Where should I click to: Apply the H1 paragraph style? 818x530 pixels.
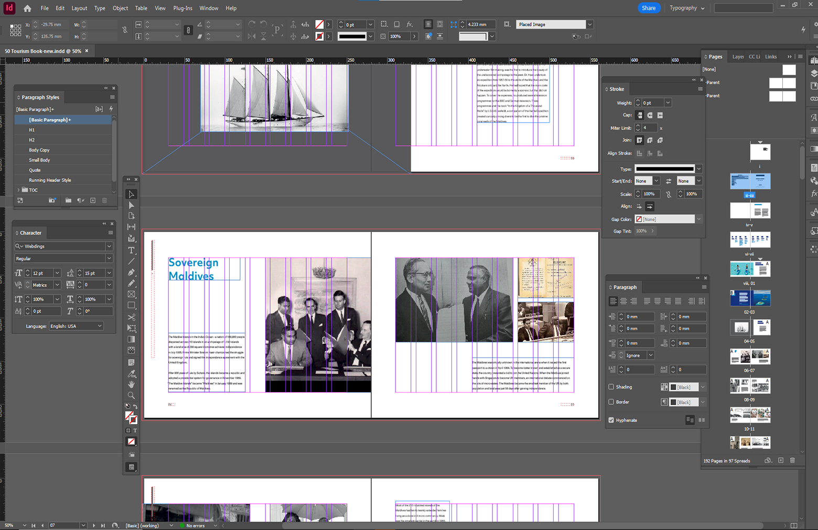click(x=63, y=130)
